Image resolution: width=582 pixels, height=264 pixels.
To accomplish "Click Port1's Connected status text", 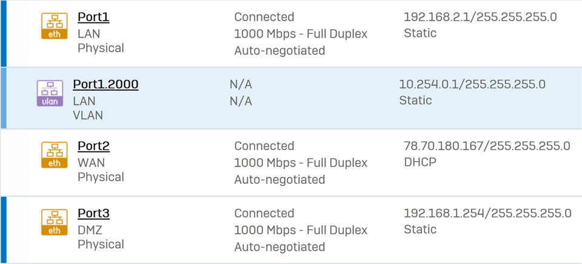I will click(264, 17).
